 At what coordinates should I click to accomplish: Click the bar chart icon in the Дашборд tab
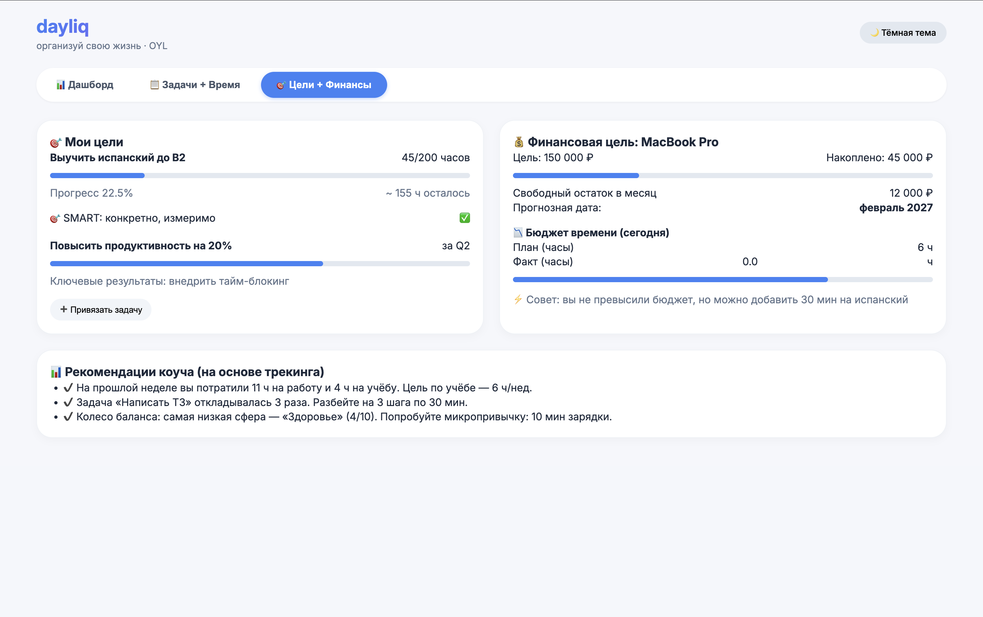point(61,85)
